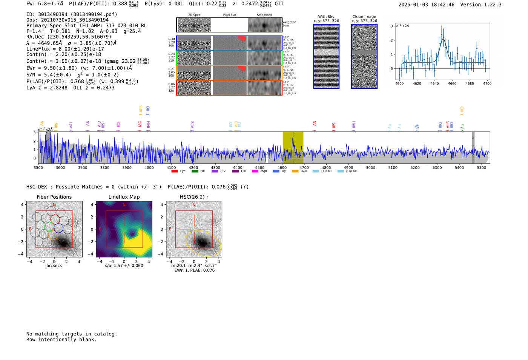Click the red crosshair in Lineflux Map

[124, 229]
